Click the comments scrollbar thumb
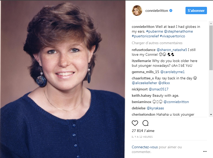Viewport: 213px width, 158px height. click(x=211, y=48)
